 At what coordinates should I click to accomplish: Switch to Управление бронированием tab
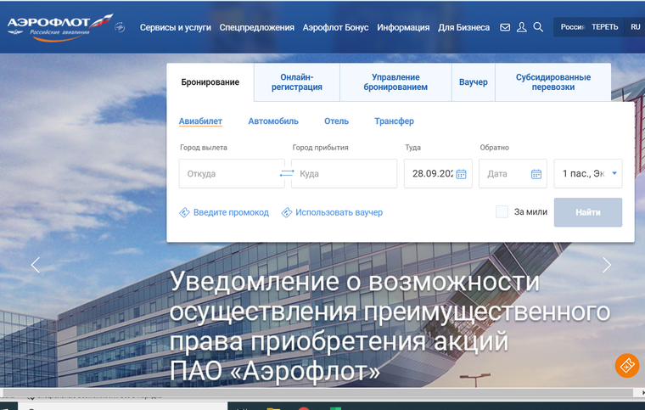click(395, 82)
